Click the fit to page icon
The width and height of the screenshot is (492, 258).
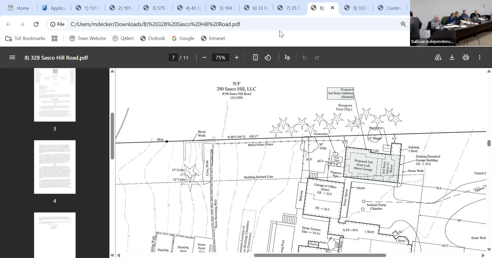255,58
